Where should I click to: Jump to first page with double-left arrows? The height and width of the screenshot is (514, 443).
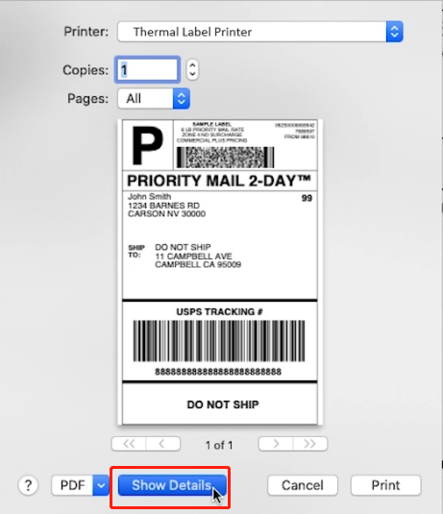(x=129, y=444)
